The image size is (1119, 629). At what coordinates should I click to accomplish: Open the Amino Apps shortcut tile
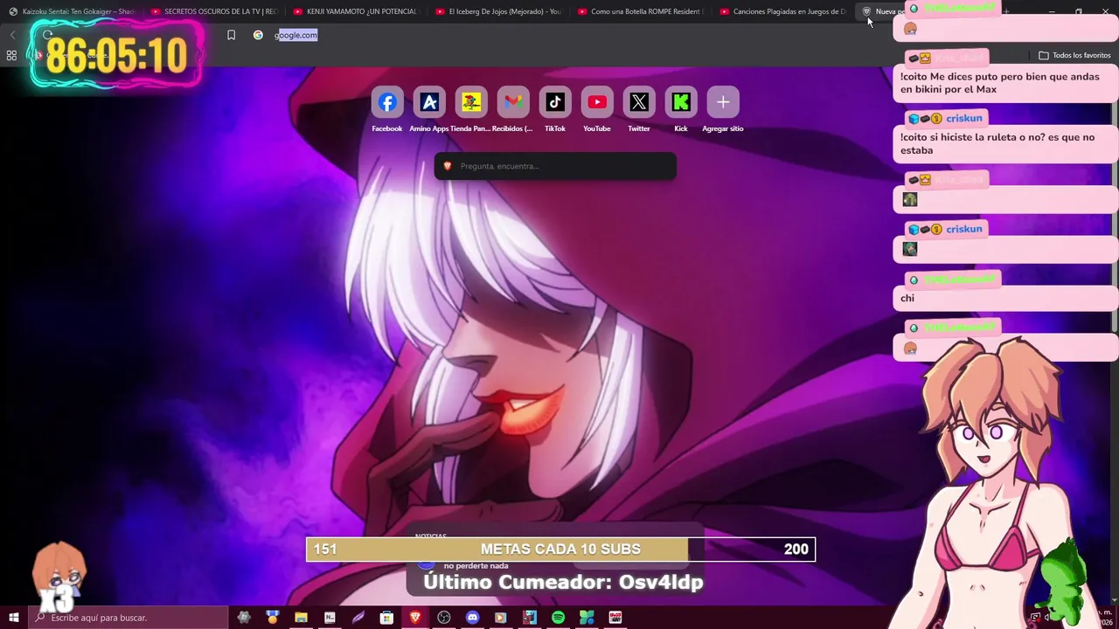(429, 102)
